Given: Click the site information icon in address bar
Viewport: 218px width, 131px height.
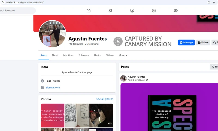Looking at the screenshot, I should click(3, 2).
